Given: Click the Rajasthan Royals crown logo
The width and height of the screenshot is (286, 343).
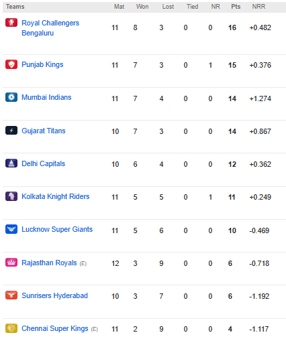Looking at the screenshot, I should click(11, 263).
